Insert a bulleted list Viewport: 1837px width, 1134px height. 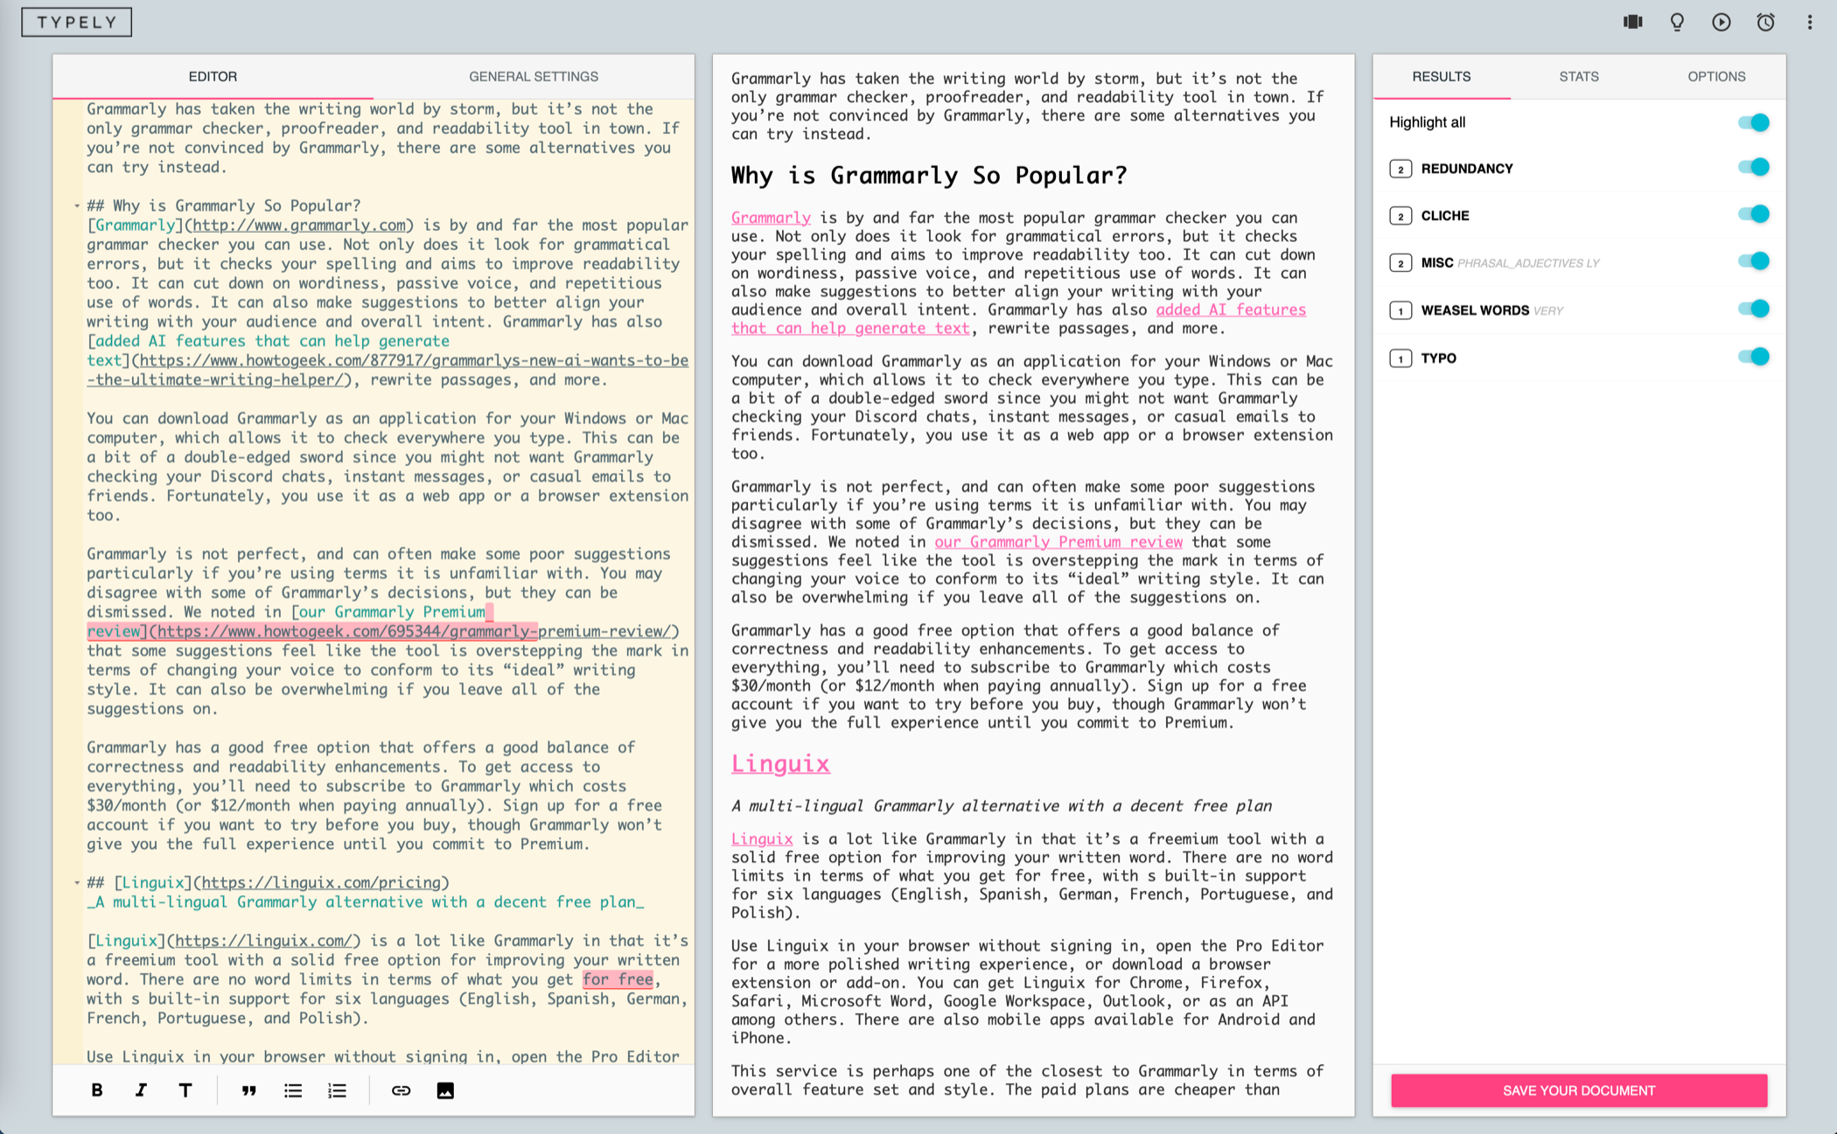click(x=293, y=1090)
